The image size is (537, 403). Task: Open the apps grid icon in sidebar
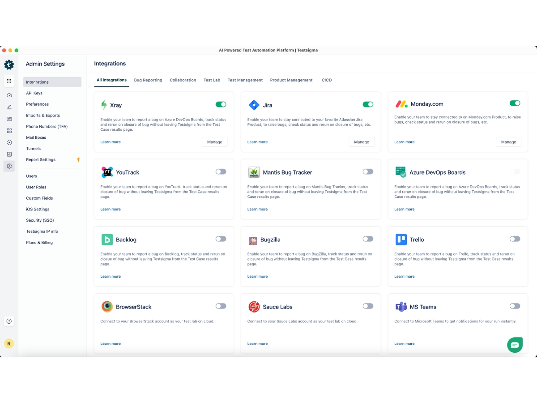tap(9, 81)
